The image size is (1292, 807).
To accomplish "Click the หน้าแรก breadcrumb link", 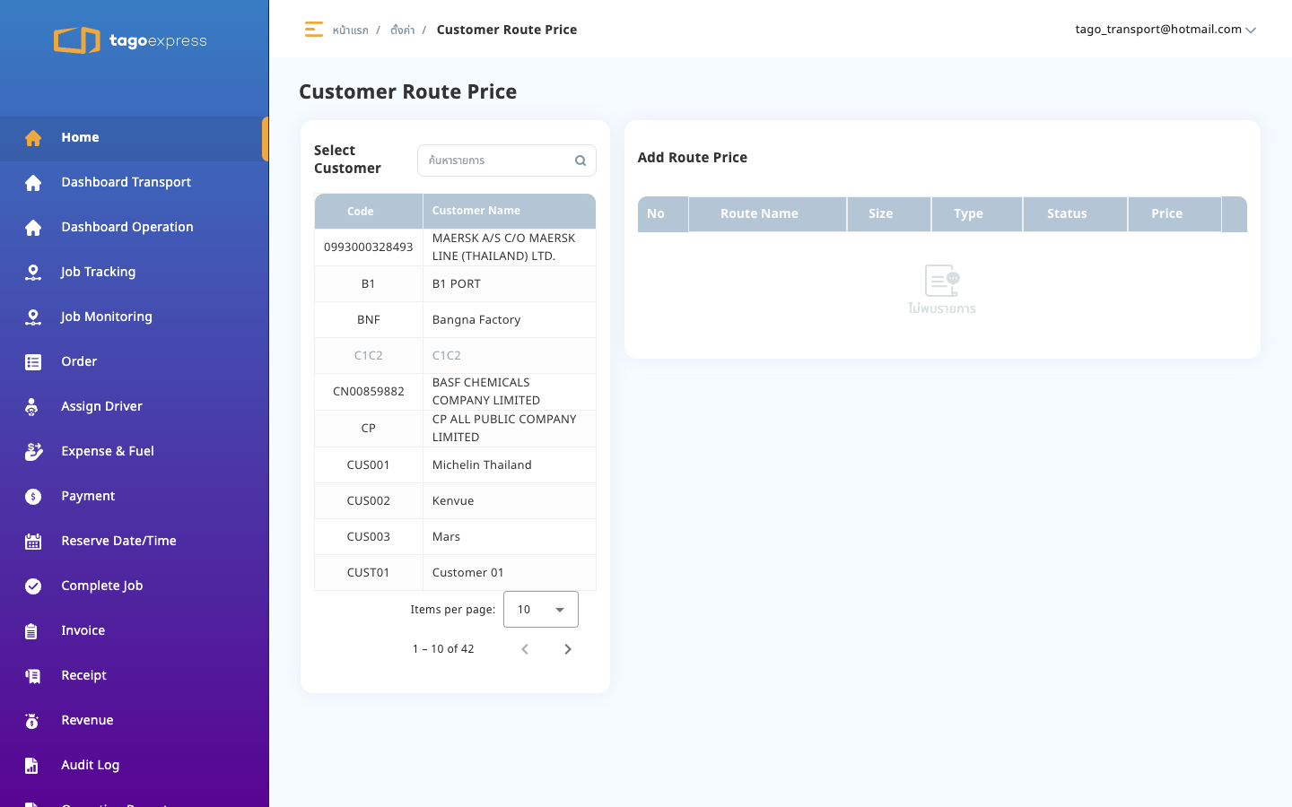I will [350, 30].
